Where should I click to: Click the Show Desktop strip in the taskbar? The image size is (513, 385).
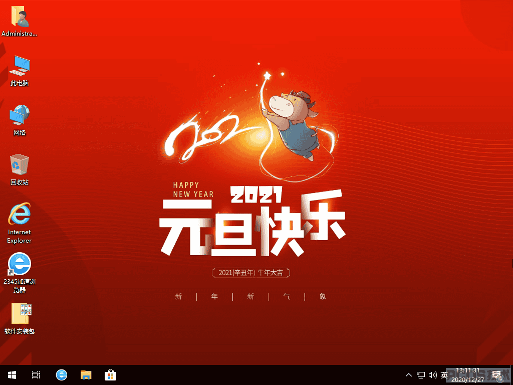pyautogui.click(x=511, y=375)
